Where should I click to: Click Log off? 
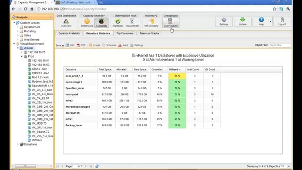pyautogui.click(x=282, y=21)
